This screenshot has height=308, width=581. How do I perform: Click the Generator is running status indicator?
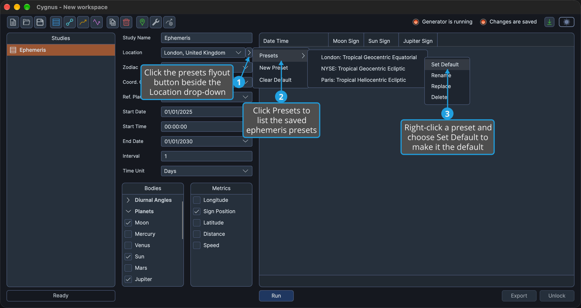(x=442, y=22)
